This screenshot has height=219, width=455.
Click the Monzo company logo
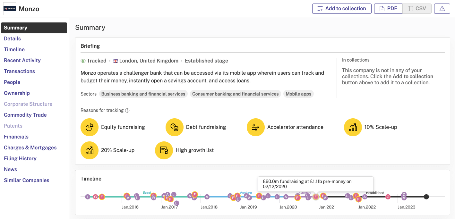coord(10,9)
